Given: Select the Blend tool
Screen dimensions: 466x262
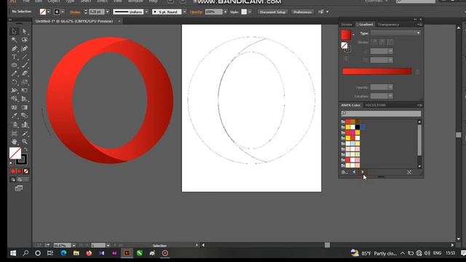Looking at the screenshot, I should pos(25,116).
